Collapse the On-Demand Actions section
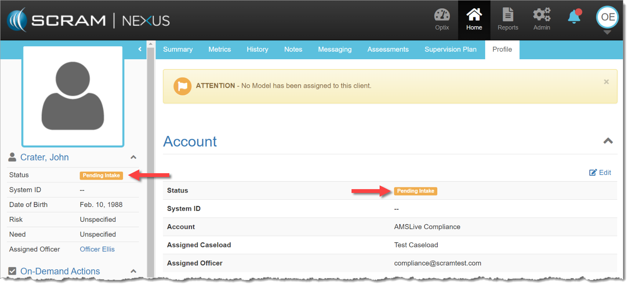Viewport: 629px width, 286px height. [133, 271]
